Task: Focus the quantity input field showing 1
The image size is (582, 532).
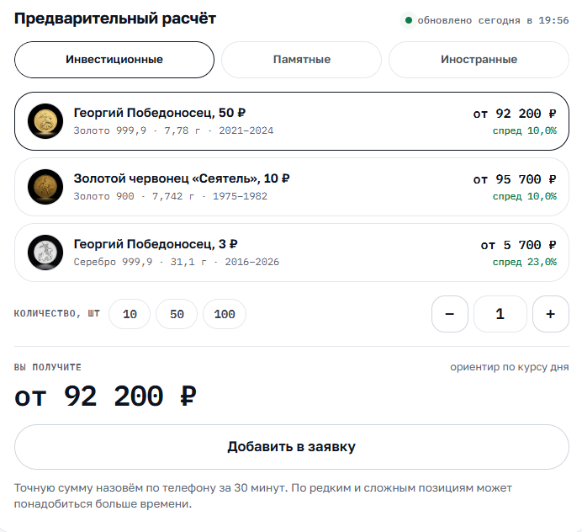Action: tap(500, 314)
